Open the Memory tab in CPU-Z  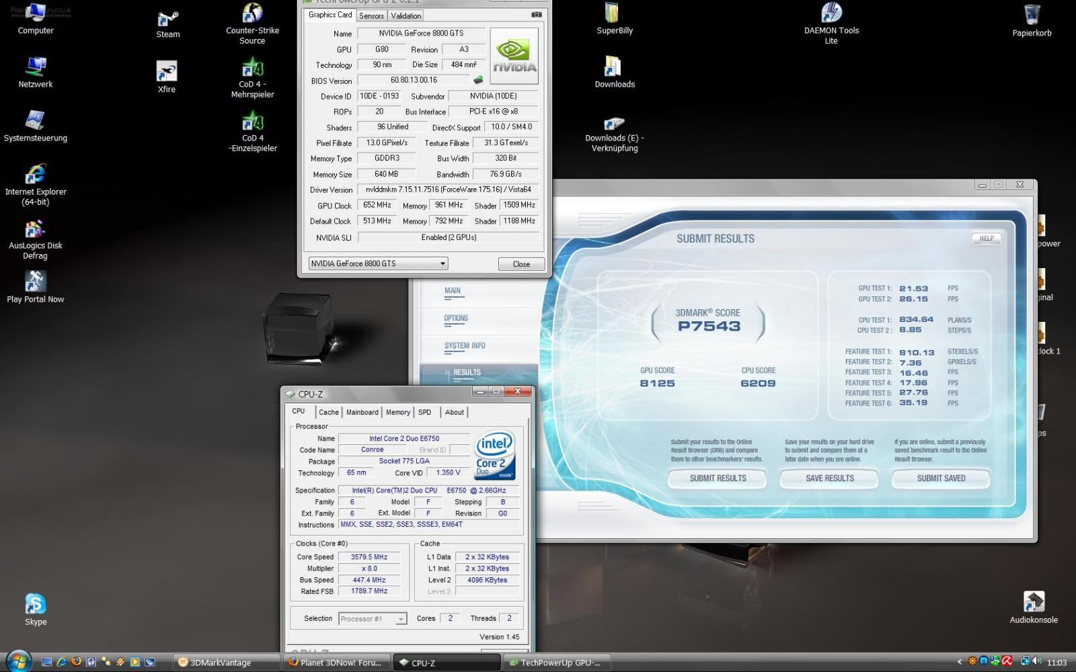click(x=397, y=412)
